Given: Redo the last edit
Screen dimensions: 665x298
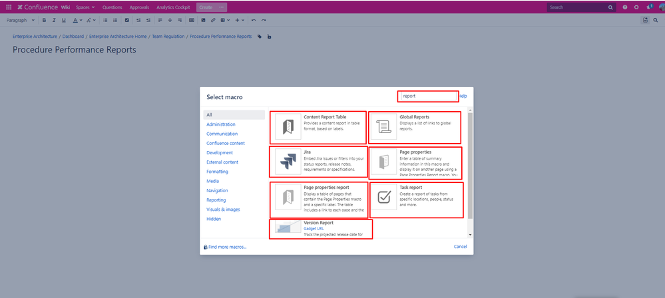Looking at the screenshot, I should point(264,20).
